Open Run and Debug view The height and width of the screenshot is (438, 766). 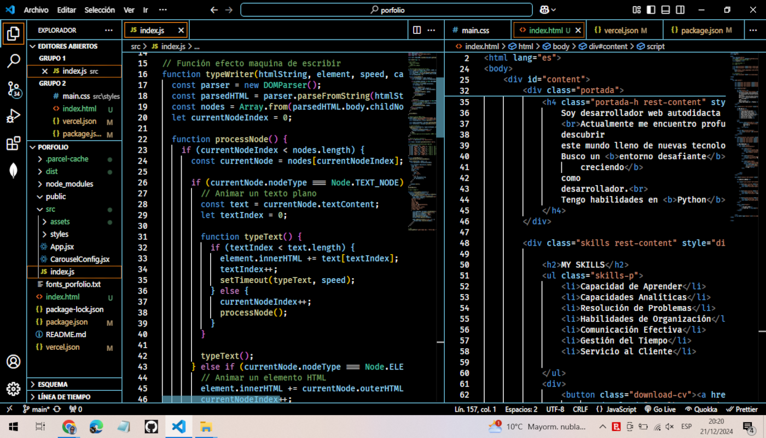click(x=13, y=116)
